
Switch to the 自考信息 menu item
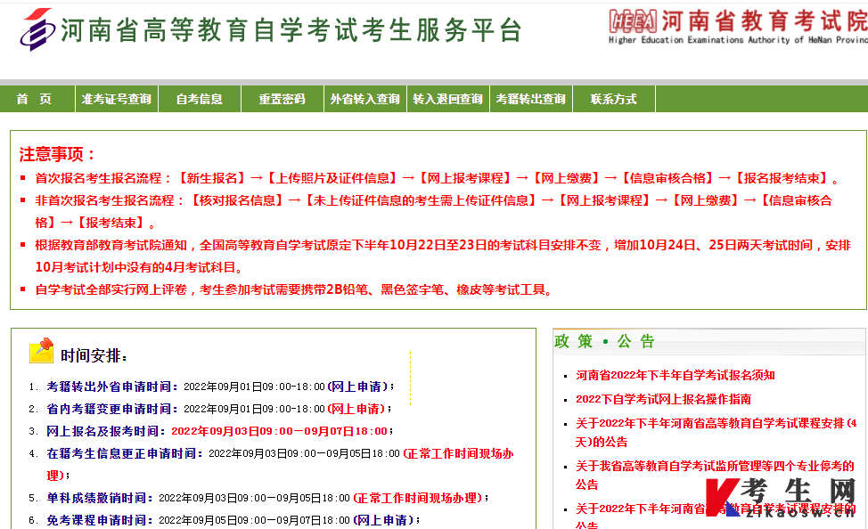pyautogui.click(x=198, y=99)
